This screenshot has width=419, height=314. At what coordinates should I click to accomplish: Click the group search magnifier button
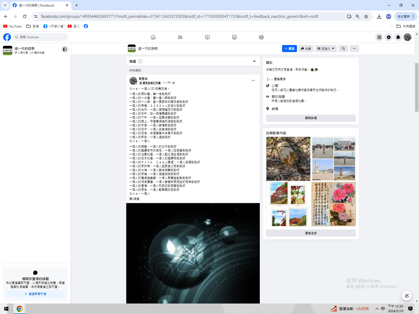(x=343, y=49)
